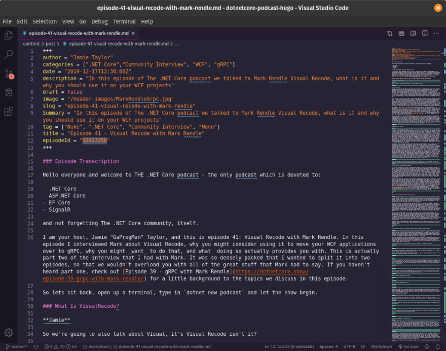446x351 pixels.
Task: Change the Markdown language mode selector
Action: click(x=382, y=346)
